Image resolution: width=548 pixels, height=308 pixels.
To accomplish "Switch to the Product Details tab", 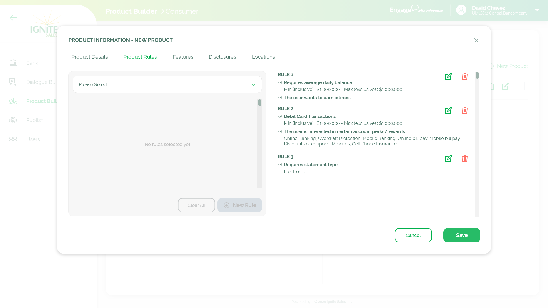I will coord(90,57).
